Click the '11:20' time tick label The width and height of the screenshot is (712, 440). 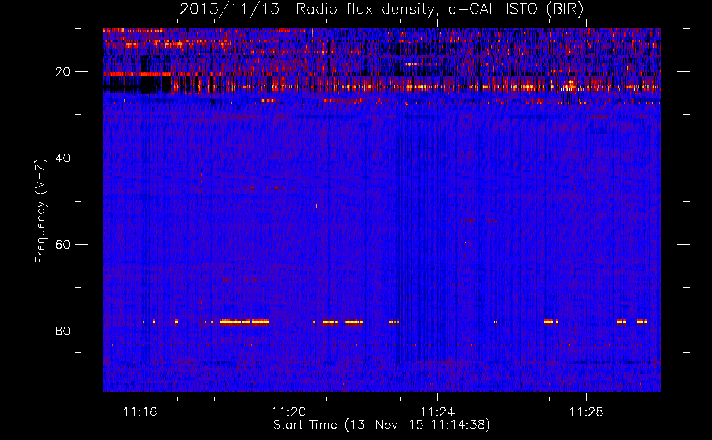(x=289, y=412)
